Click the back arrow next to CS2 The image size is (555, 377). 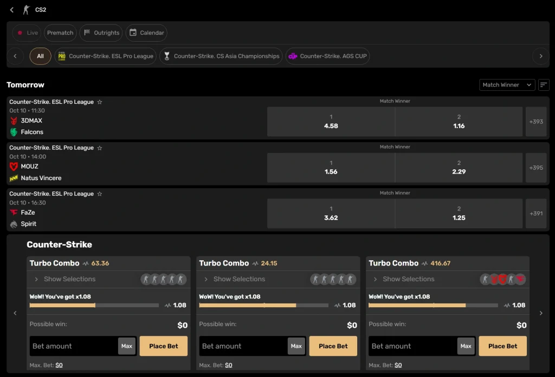coord(12,10)
